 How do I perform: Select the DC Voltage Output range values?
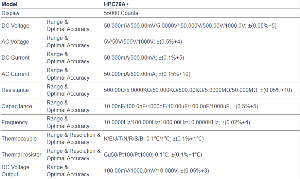point(157,171)
